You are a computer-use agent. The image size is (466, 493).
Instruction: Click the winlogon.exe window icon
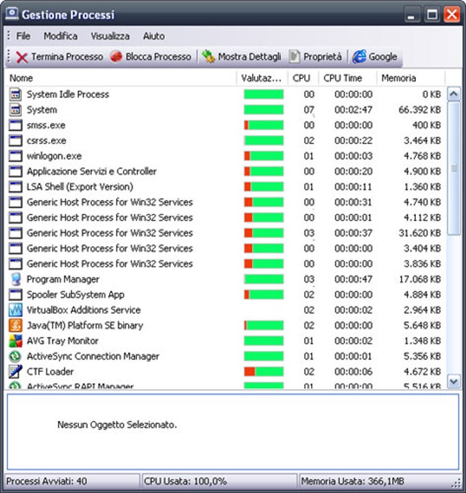click(15, 156)
